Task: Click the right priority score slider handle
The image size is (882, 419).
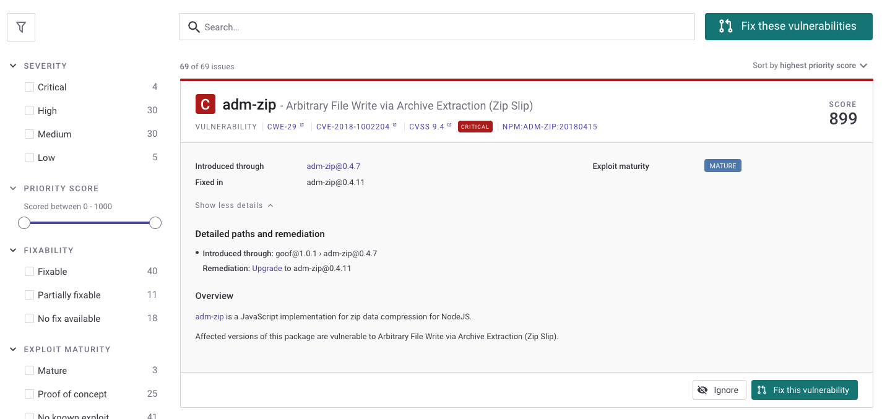Action: [x=155, y=223]
